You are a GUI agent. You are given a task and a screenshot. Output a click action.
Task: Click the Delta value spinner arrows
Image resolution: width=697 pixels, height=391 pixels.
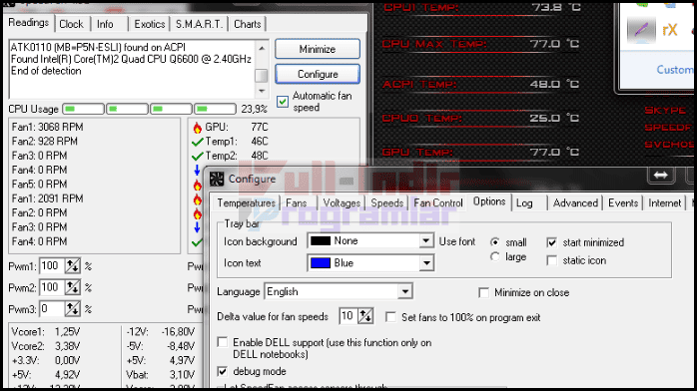click(x=365, y=316)
